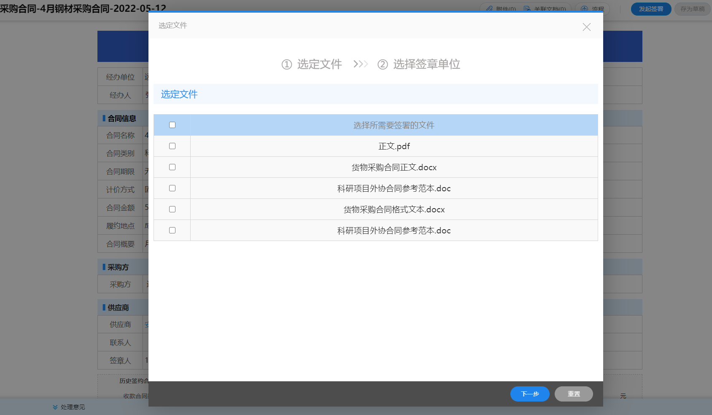Go to step 1, 选定文件, in the wizard
Viewport: 712px width, 415px height.
pos(312,64)
